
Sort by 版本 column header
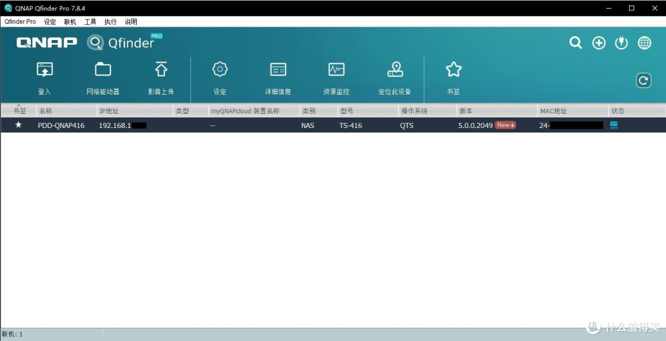click(x=497, y=111)
